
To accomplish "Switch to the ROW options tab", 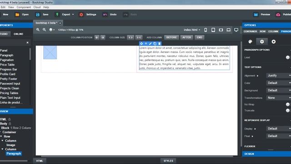I will pos(263,31).
